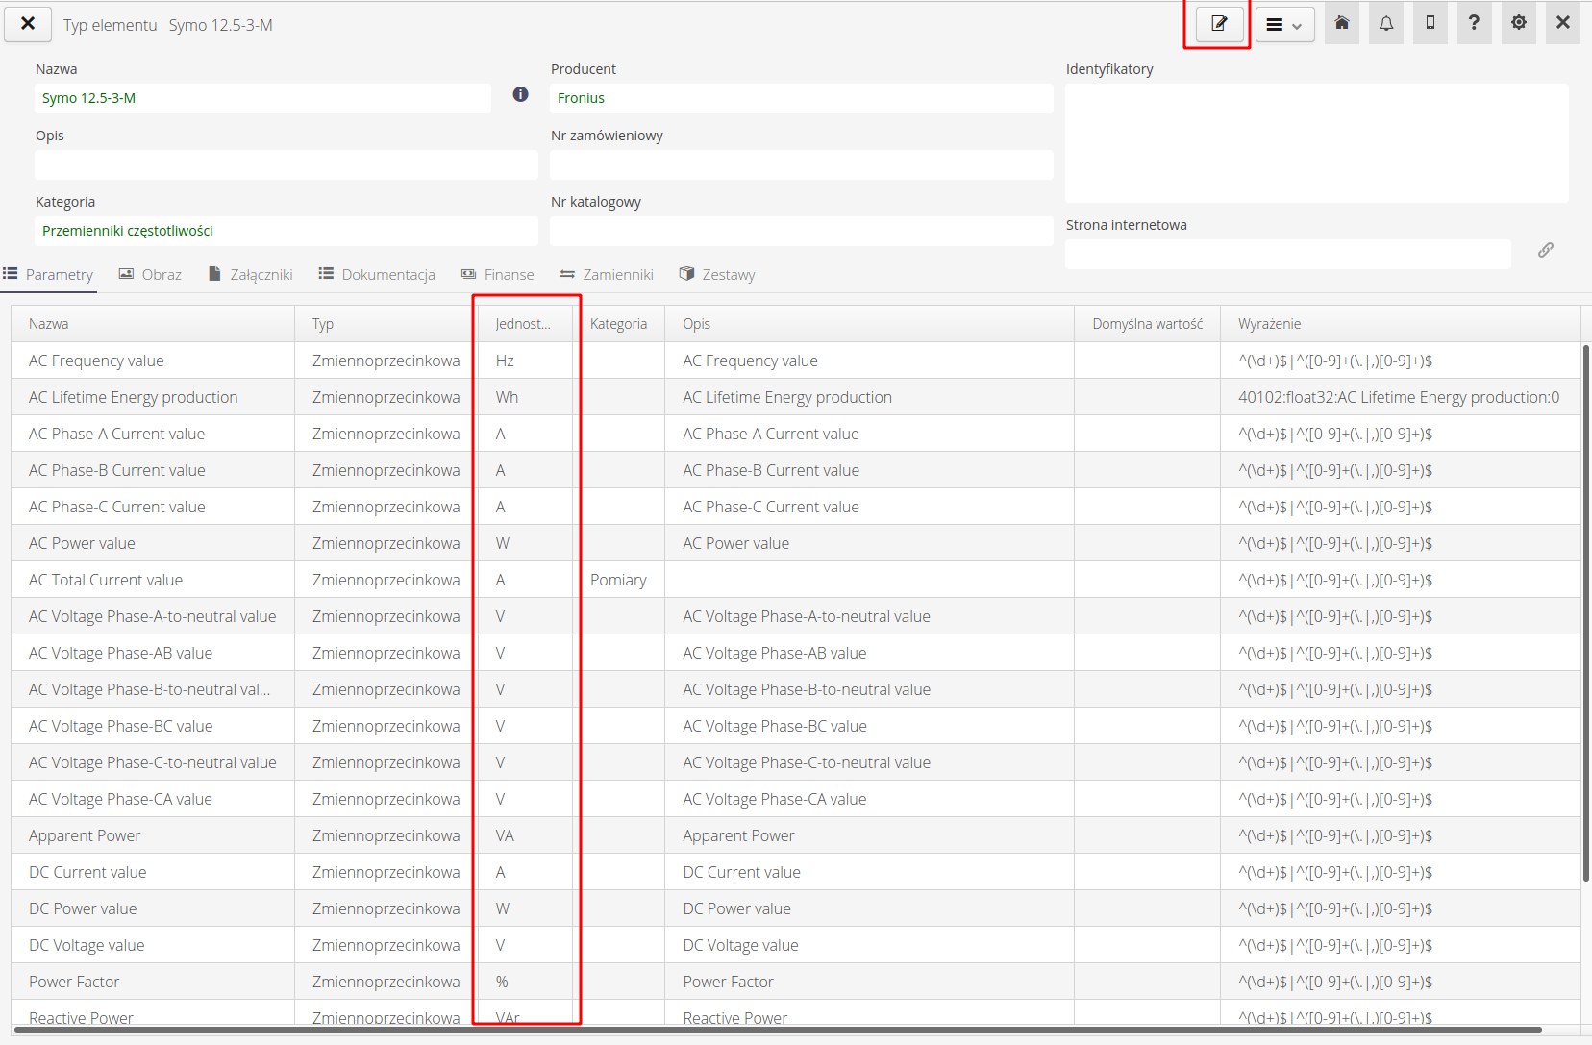Sort table by Nazwa column header

click(49, 324)
